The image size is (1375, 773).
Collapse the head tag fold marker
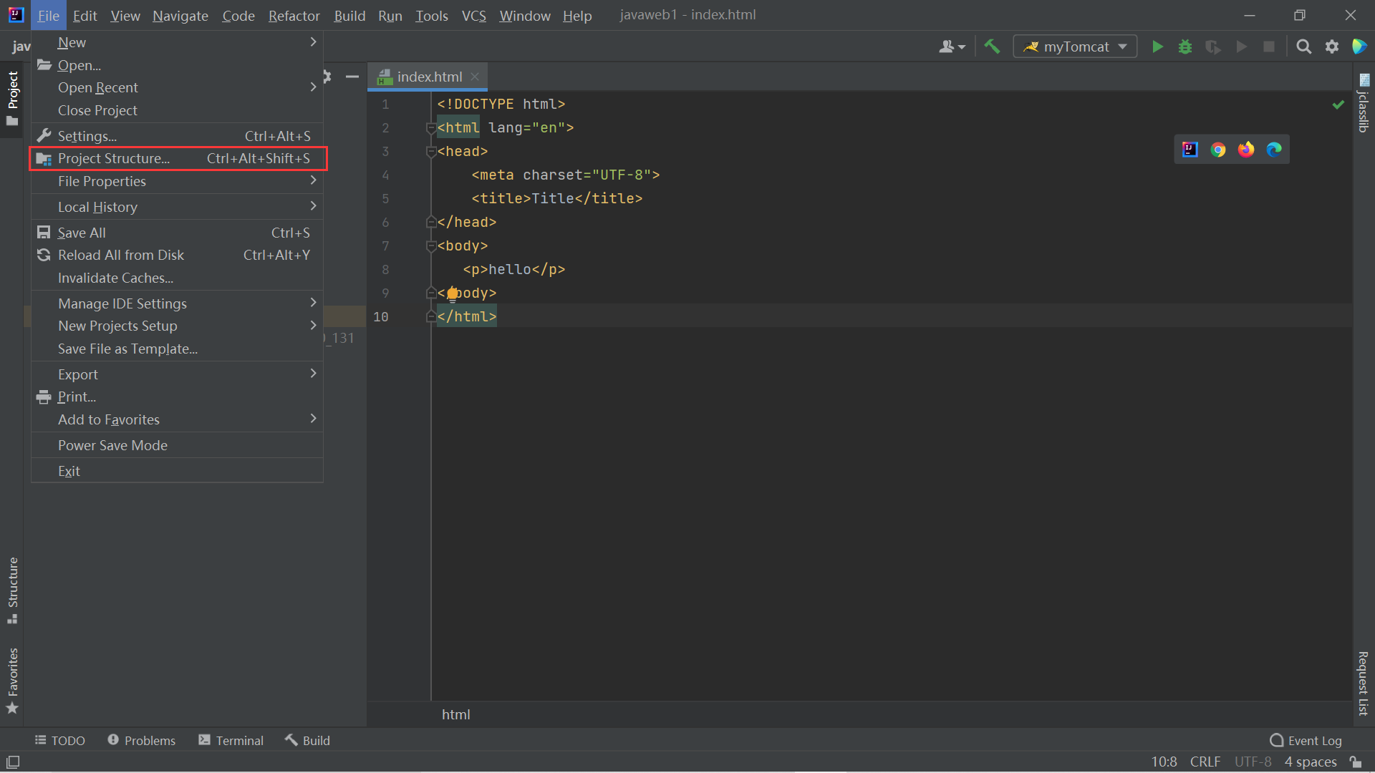coord(430,152)
